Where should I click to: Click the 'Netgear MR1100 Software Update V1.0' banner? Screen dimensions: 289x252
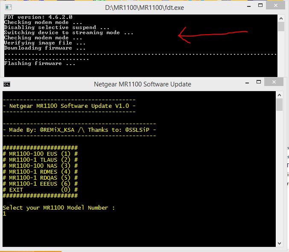click(69, 106)
